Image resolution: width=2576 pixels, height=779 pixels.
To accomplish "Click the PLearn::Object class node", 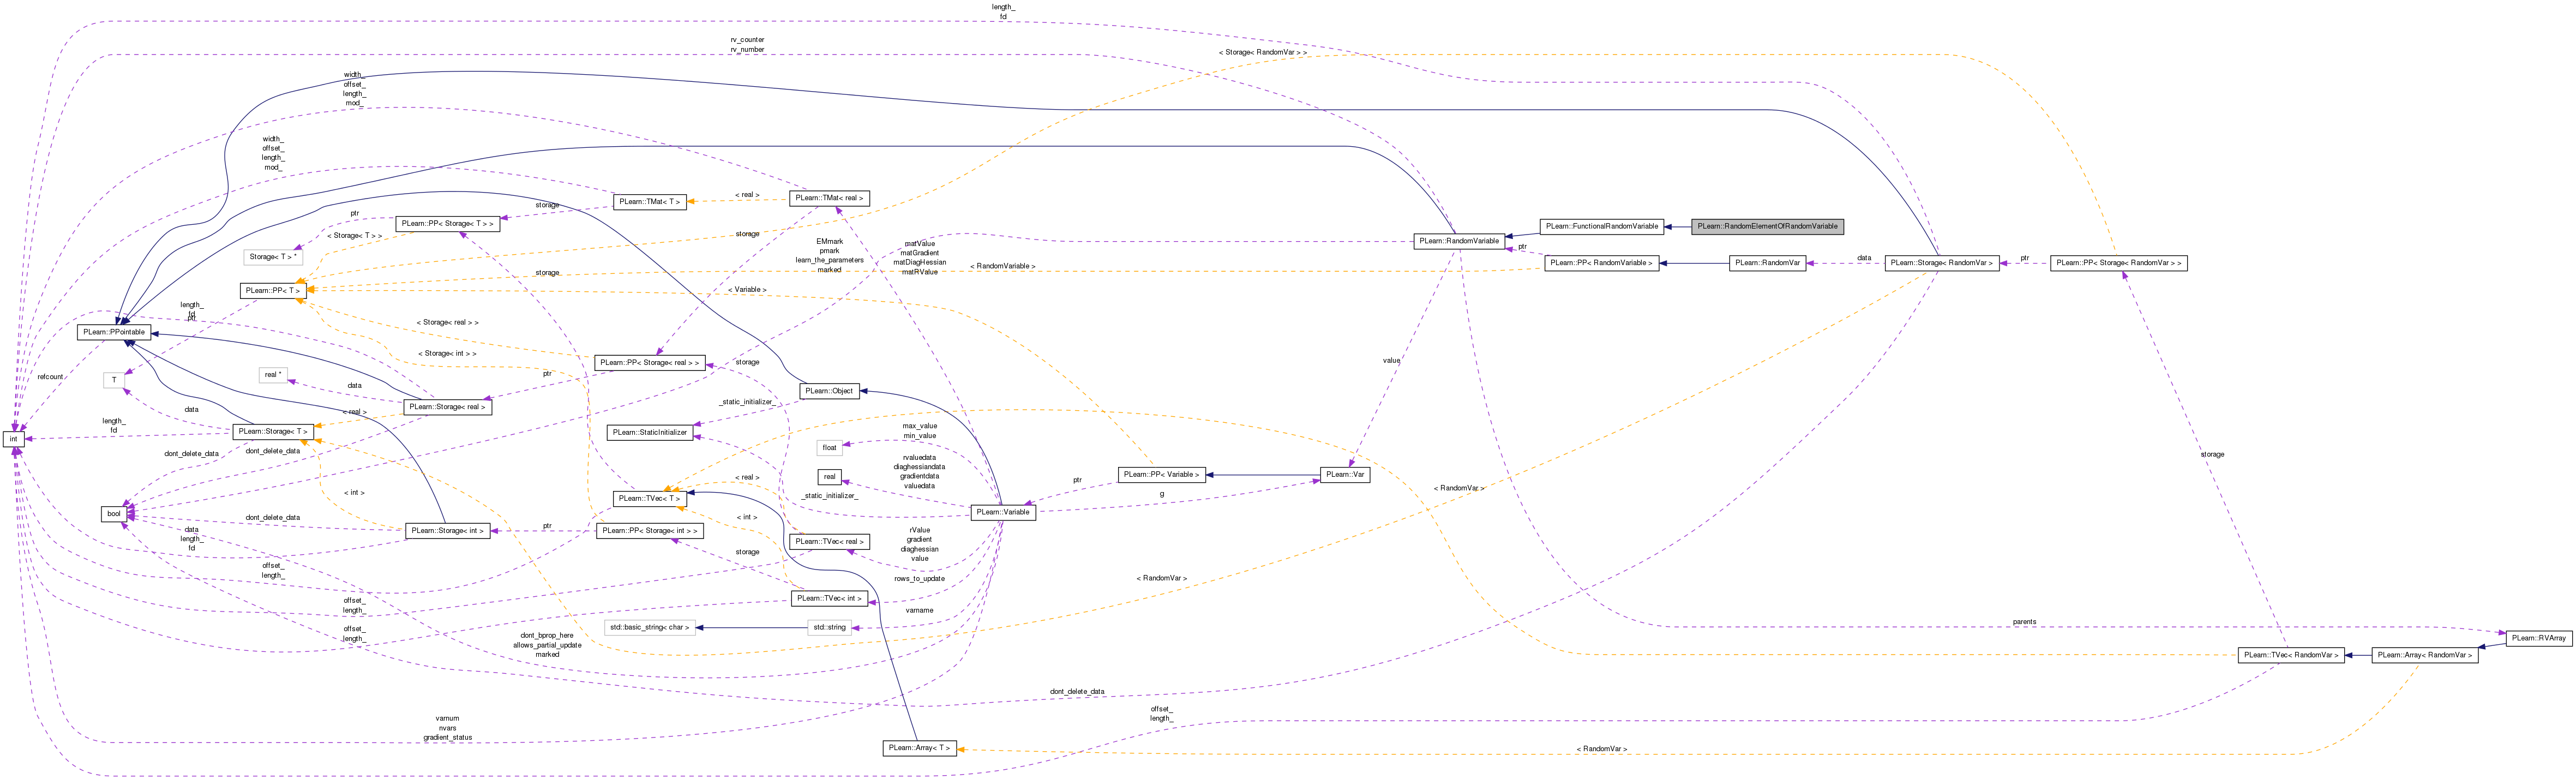I will pyautogui.click(x=830, y=391).
